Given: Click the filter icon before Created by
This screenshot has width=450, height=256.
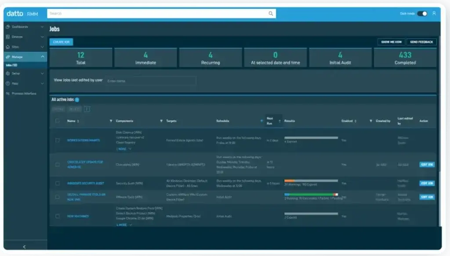Looking at the screenshot, I should [x=371, y=121].
